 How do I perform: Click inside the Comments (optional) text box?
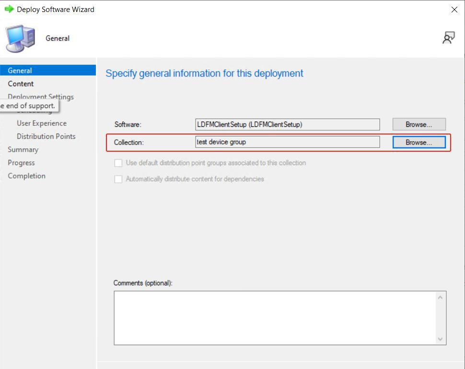[x=273, y=317]
